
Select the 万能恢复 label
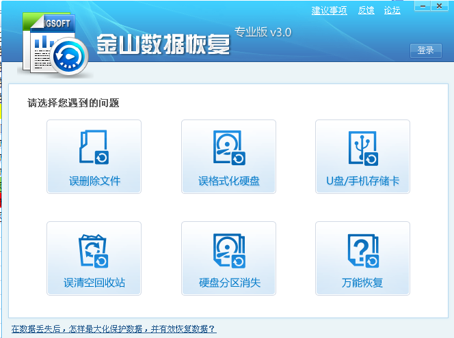pos(362,283)
